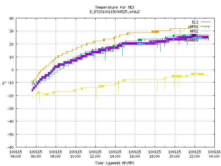Click the y-axis value 30
The image size is (221, 166).
tap(11, 31)
